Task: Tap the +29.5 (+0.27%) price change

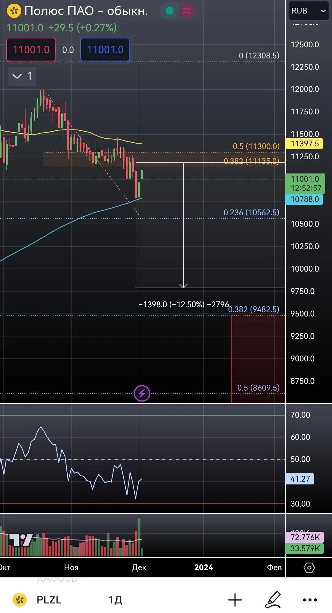Action: (x=82, y=28)
